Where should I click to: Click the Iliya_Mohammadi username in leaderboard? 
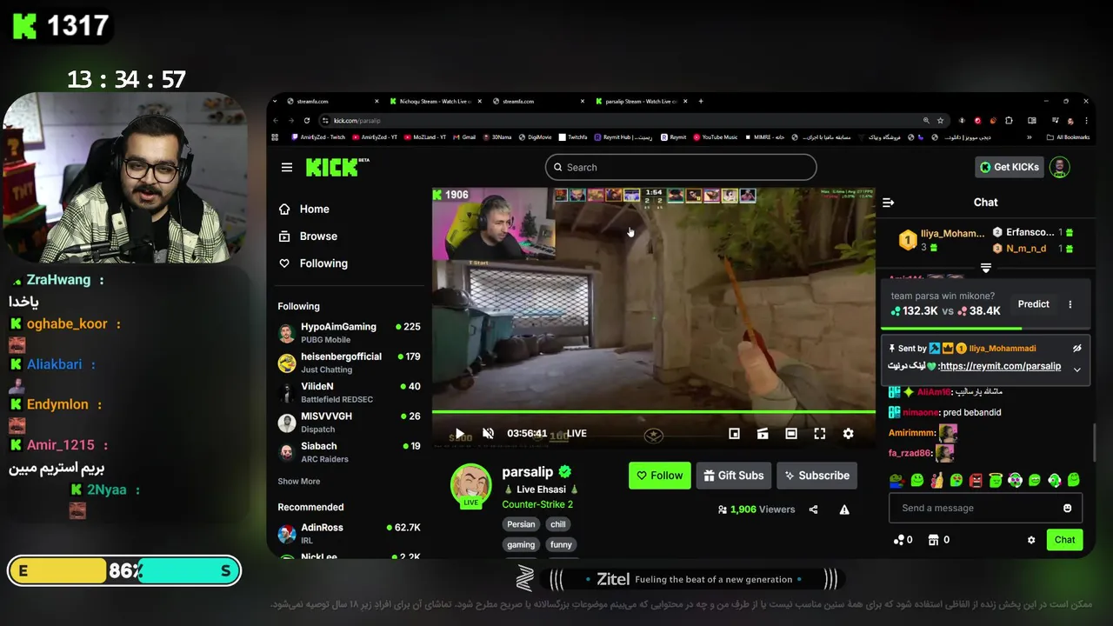tap(951, 233)
